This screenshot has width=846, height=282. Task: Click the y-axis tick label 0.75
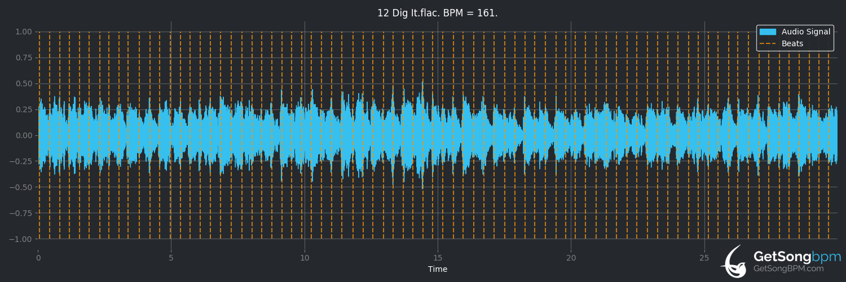[x=24, y=58]
